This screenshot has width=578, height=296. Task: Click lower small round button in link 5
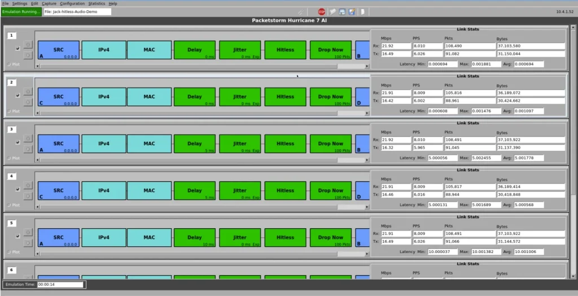point(28,243)
